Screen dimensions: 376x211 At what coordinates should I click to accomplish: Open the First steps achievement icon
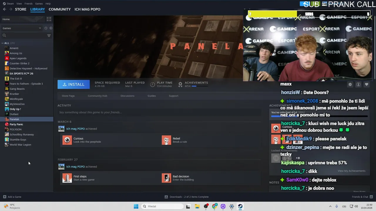click(67, 178)
